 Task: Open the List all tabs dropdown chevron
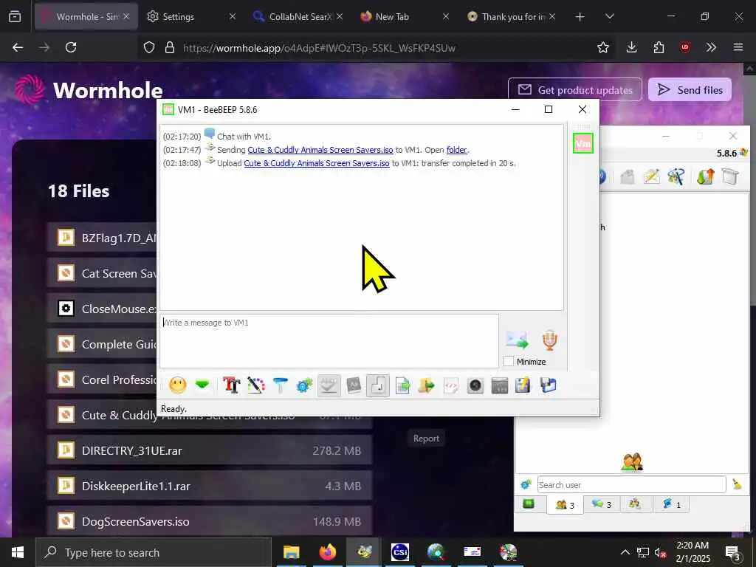pyautogui.click(x=609, y=16)
